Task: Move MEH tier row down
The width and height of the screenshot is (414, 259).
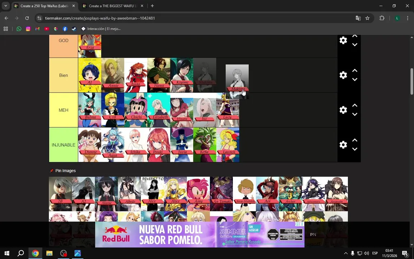Action: click(x=355, y=114)
